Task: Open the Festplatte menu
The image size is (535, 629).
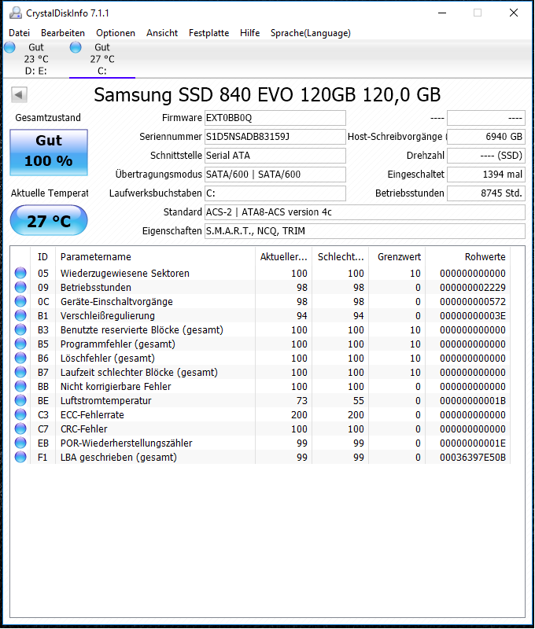Action: pyautogui.click(x=208, y=33)
